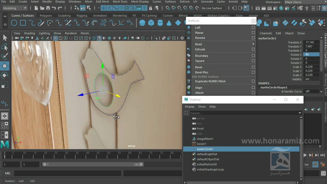
Task: Activate the Paint Selection tool in toolbox
Action: [5, 56]
